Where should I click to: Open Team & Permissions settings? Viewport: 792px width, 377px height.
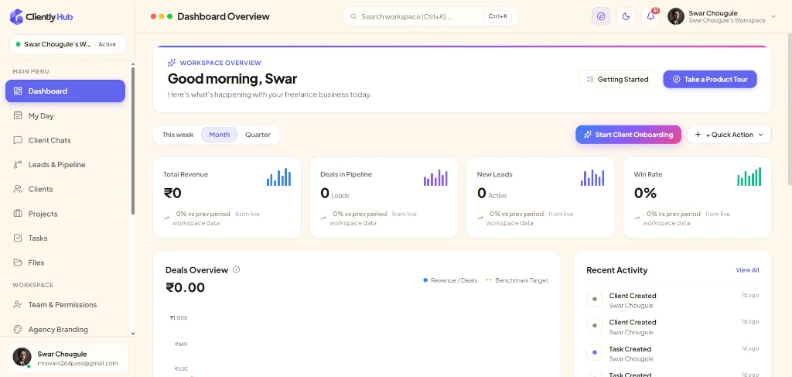[65, 305]
